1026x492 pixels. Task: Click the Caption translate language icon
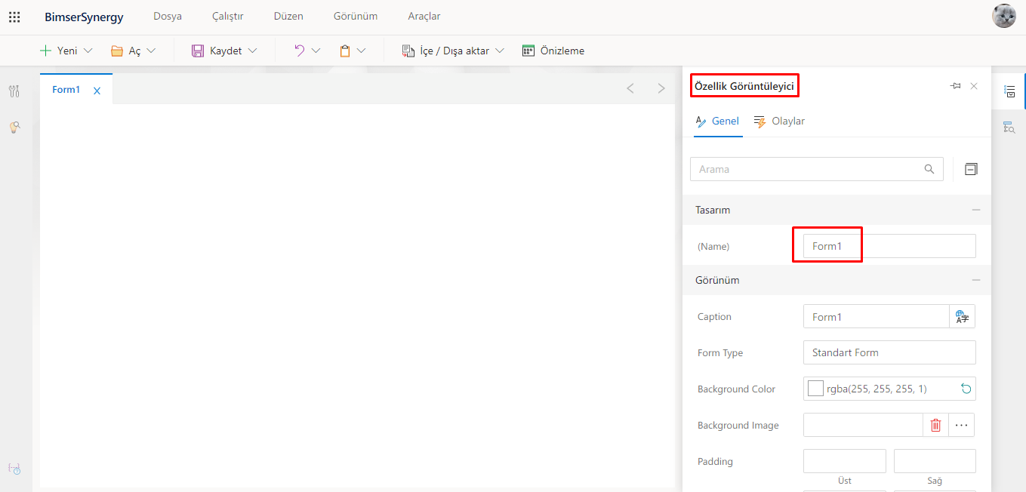962,317
